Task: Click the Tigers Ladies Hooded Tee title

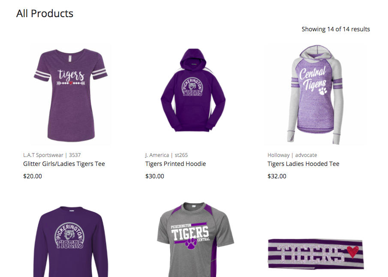Action: point(304,164)
